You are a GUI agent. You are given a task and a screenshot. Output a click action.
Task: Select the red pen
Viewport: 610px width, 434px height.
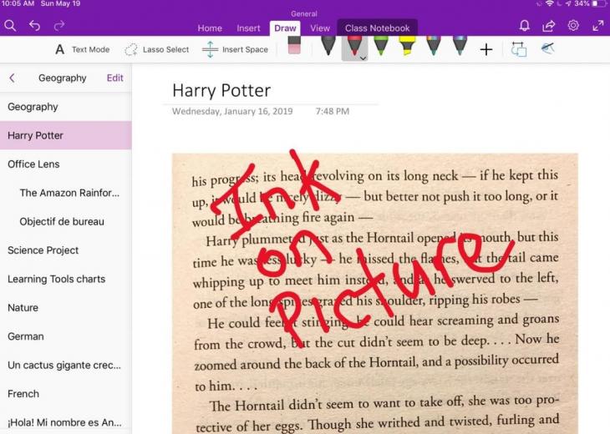pyautogui.click(x=354, y=47)
